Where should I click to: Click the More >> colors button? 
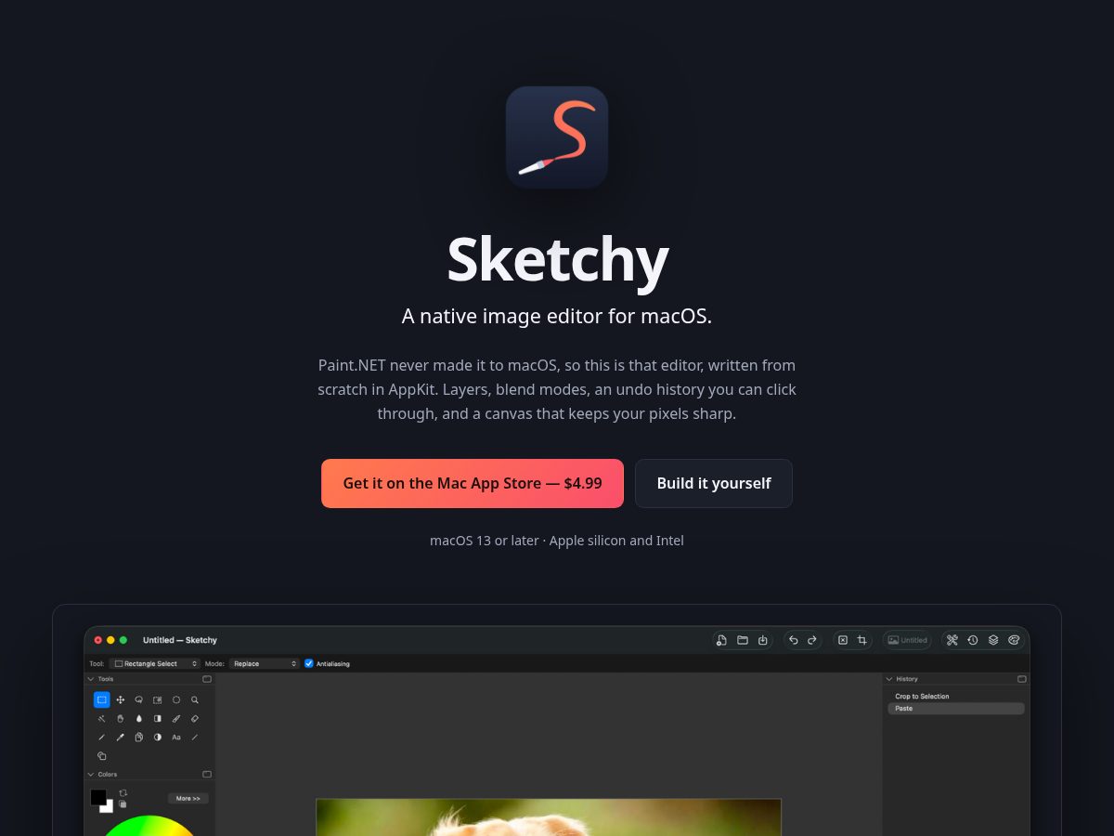(x=188, y=798)
